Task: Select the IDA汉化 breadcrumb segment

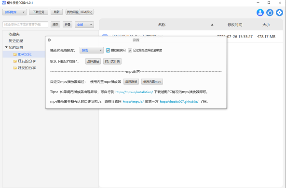Action: pyautogui.click(x=87, y=12)
